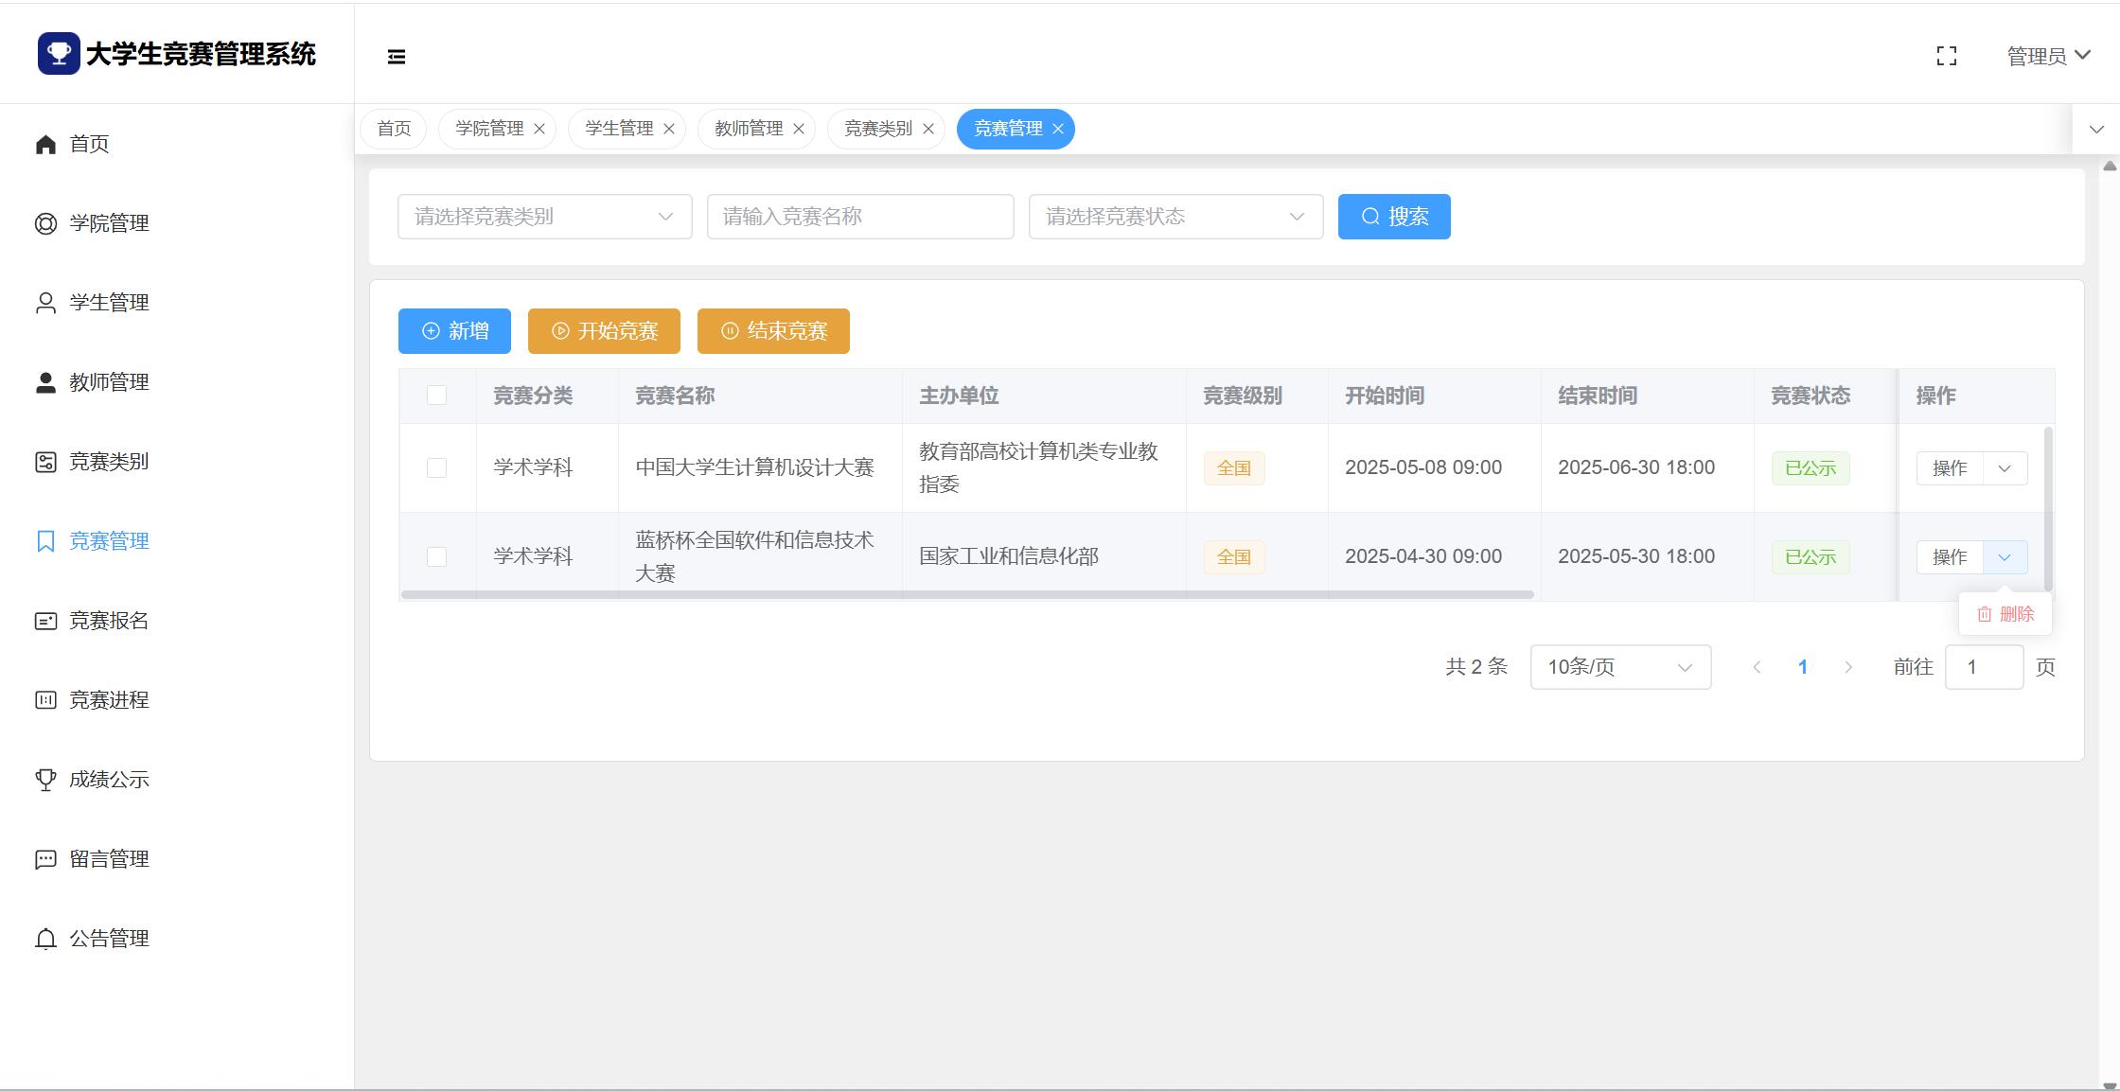Viewport: 2120px width, 1091px height.
Task: Open the 请选择竞赛状态 dropdown
Action: pos(1175,217)
